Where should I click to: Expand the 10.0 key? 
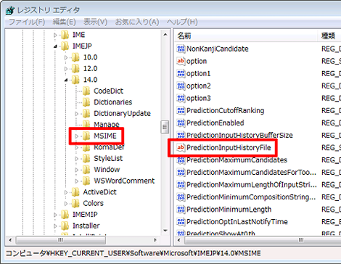tap(66, 57)
